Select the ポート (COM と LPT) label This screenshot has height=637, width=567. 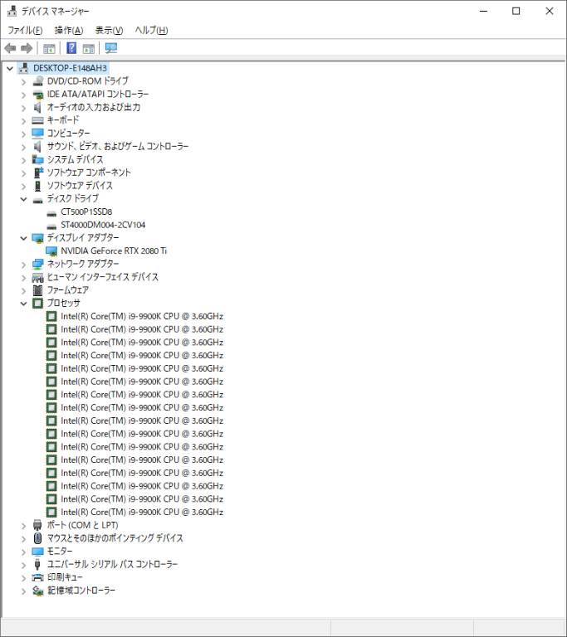pyautogui.click(x=82, y=525)
